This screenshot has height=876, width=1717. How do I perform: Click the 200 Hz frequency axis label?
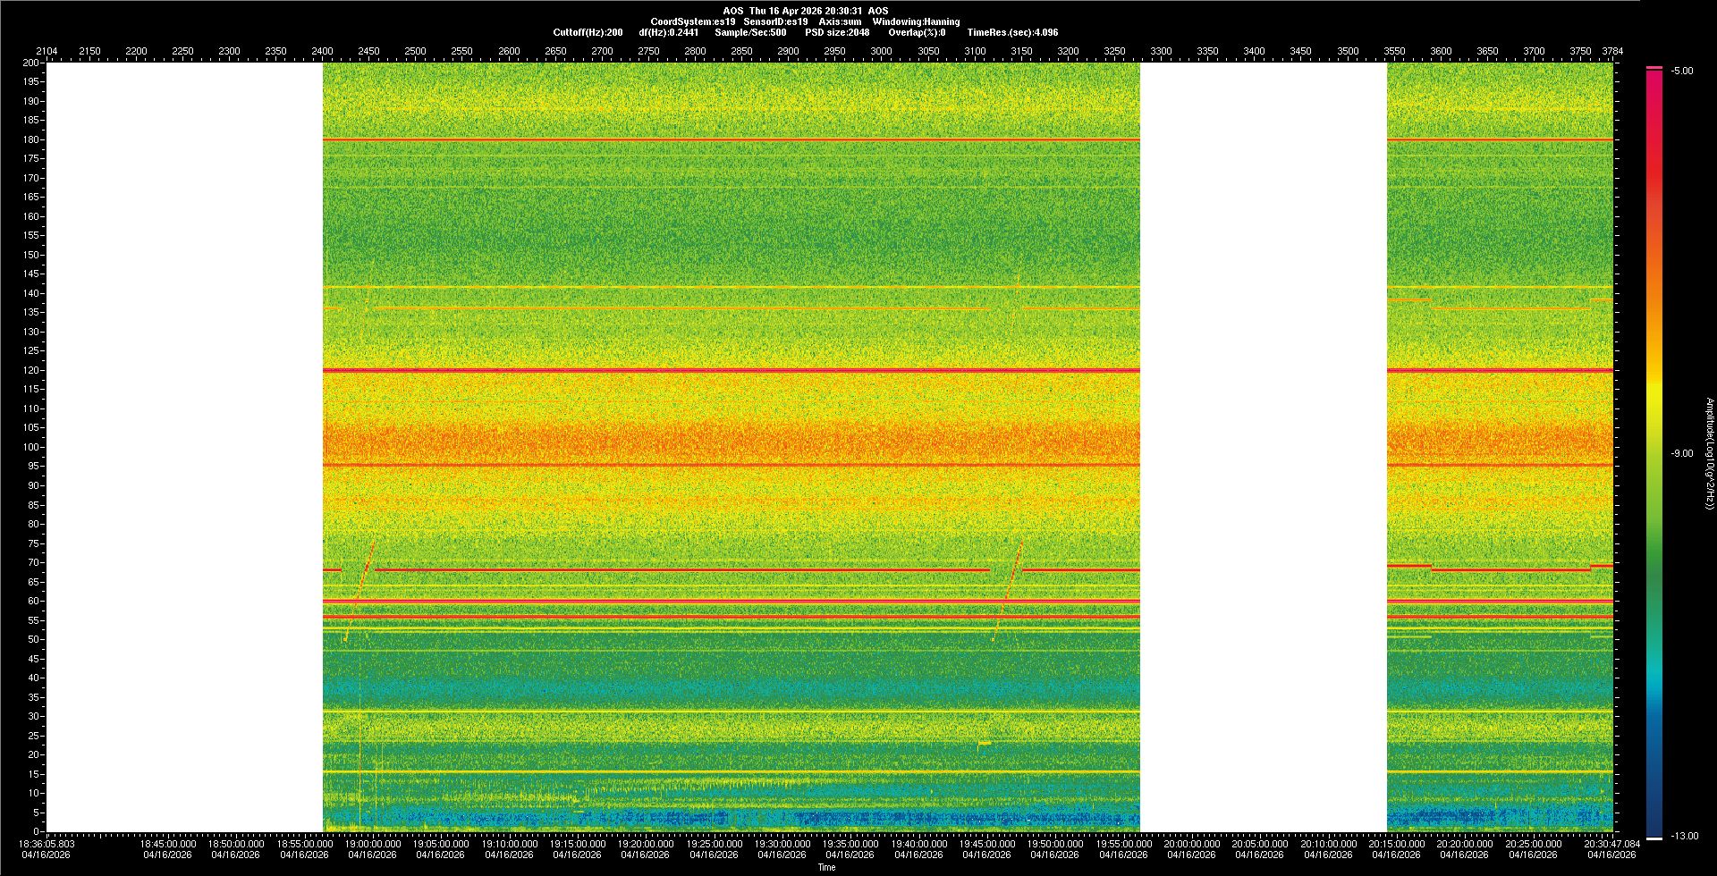(30, 63)
